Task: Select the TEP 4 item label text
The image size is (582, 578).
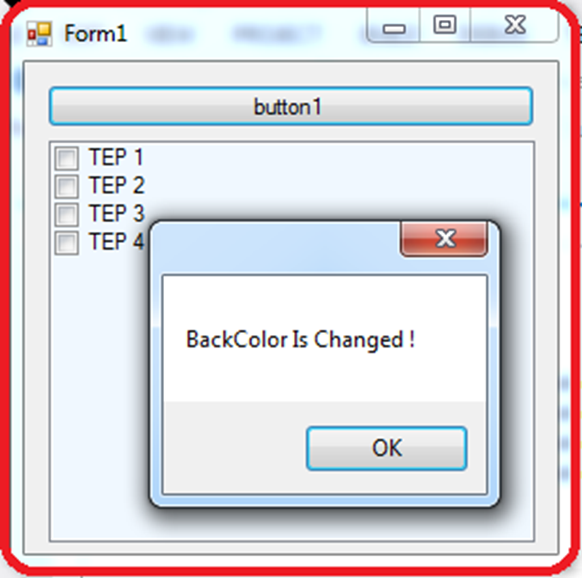Action: click(116, 242)
